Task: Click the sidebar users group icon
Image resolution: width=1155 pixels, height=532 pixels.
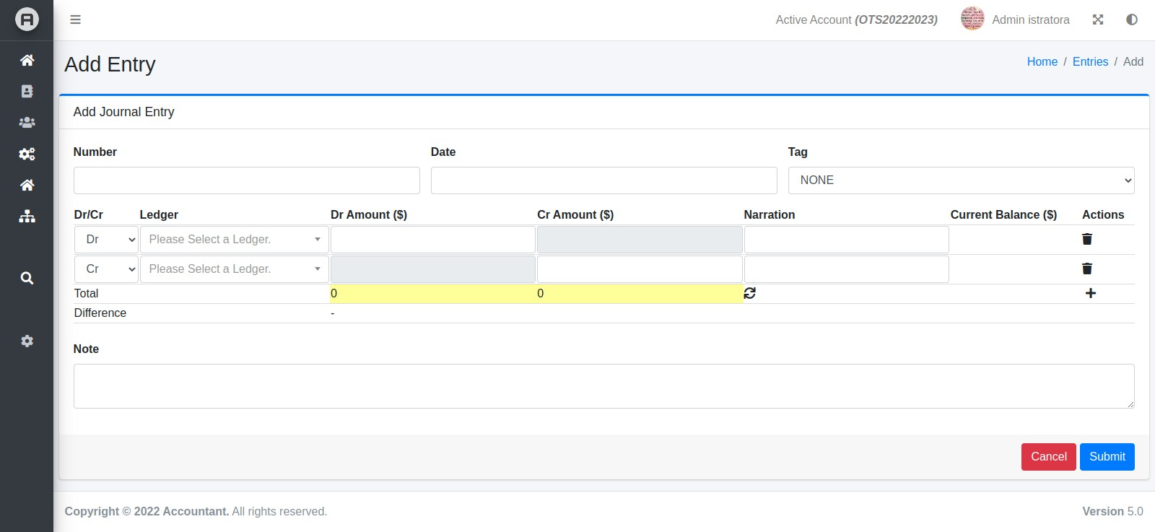Action: [27, 123]
